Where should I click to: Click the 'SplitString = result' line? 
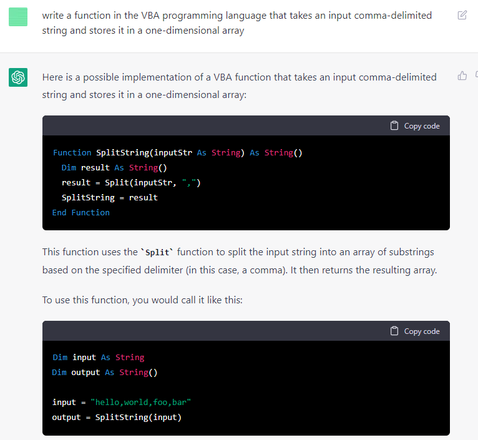109,198
